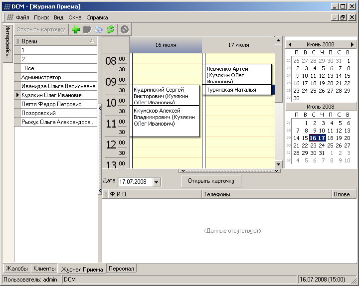Viewport: 359px width, 286px height.
Task: Click the Ф.И.О. column header
Action: (x=155, y=194)
